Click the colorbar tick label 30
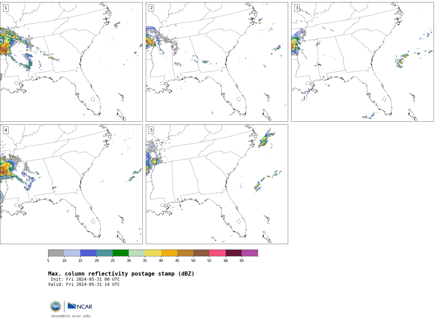The image size is (437, 320). [129, 261]
